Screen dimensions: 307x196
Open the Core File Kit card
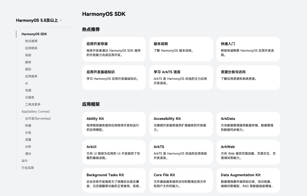pos(181,180)
